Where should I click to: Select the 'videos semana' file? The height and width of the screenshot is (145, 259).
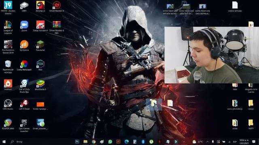point(235,6)
